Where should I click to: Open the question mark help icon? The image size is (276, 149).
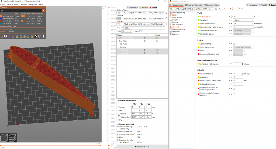[224, 9]
